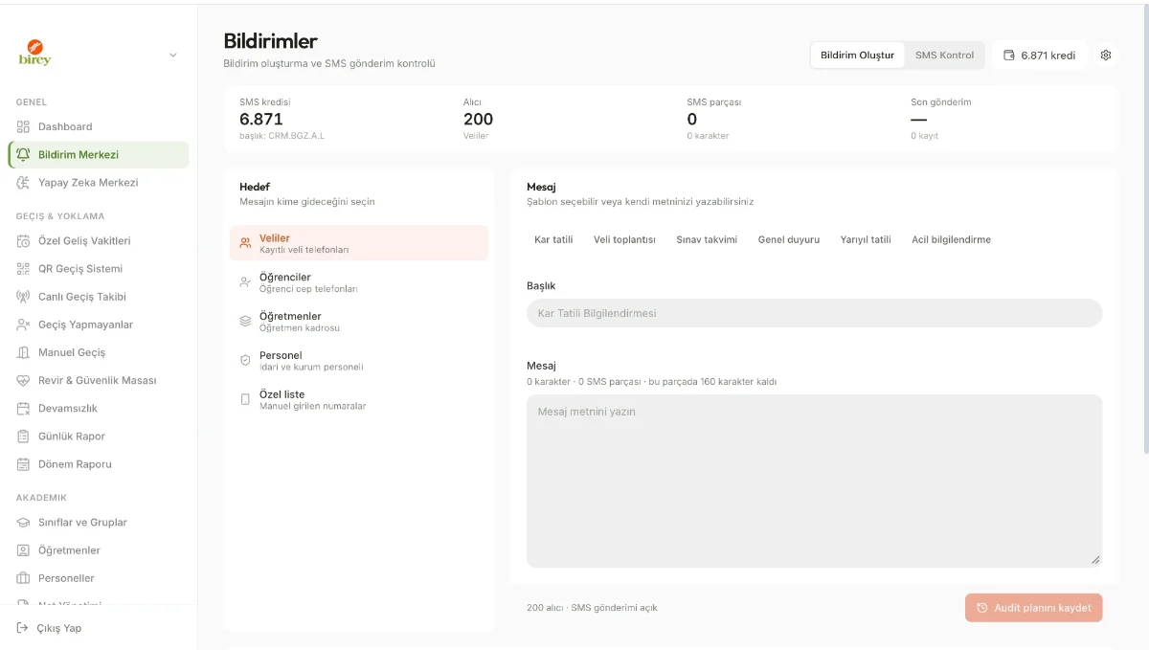Use the Genel duyuru template

tap(789, 239)
